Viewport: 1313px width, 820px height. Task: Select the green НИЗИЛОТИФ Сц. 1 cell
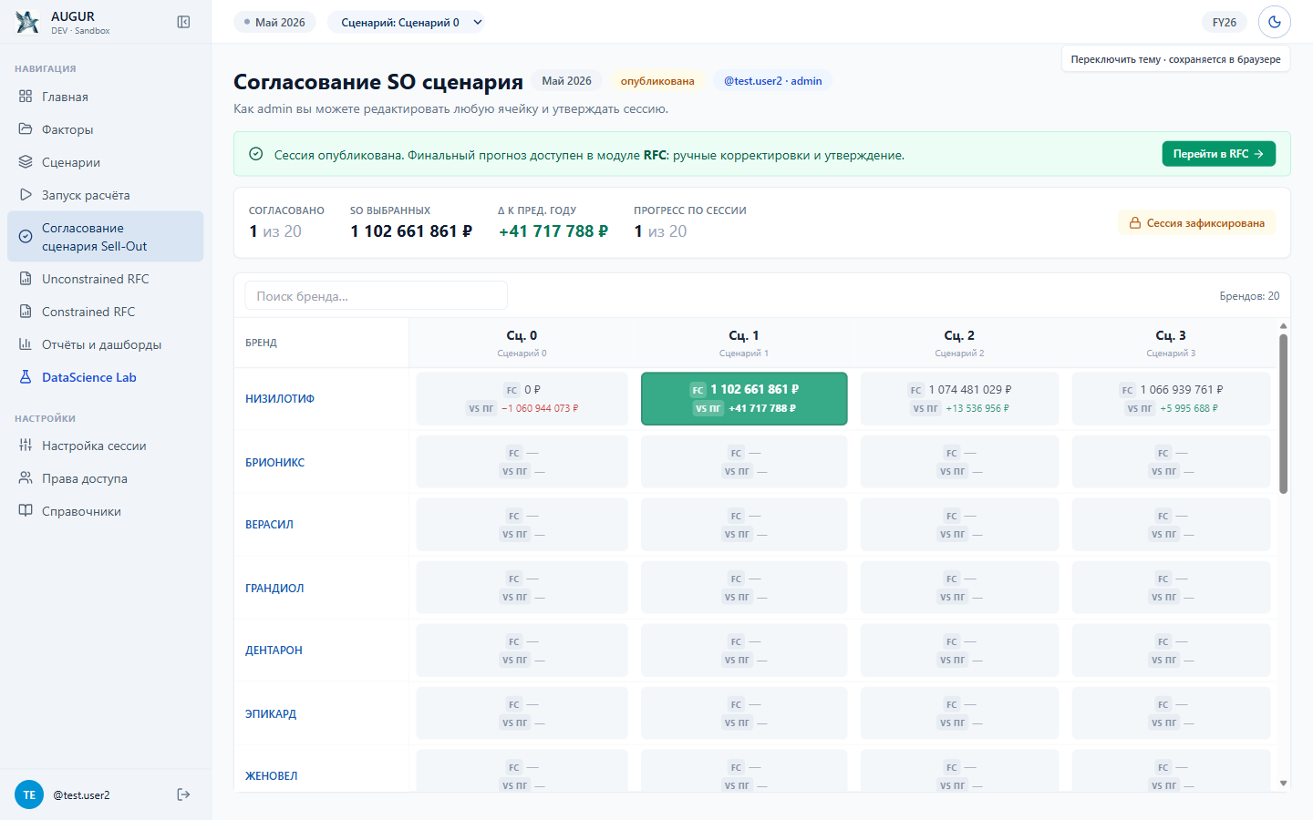pyautogui.click(x=744, y=398)
